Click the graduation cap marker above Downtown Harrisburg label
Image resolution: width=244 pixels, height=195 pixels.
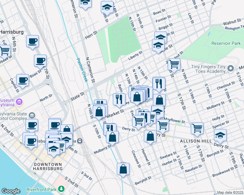(x=54, y=149)
